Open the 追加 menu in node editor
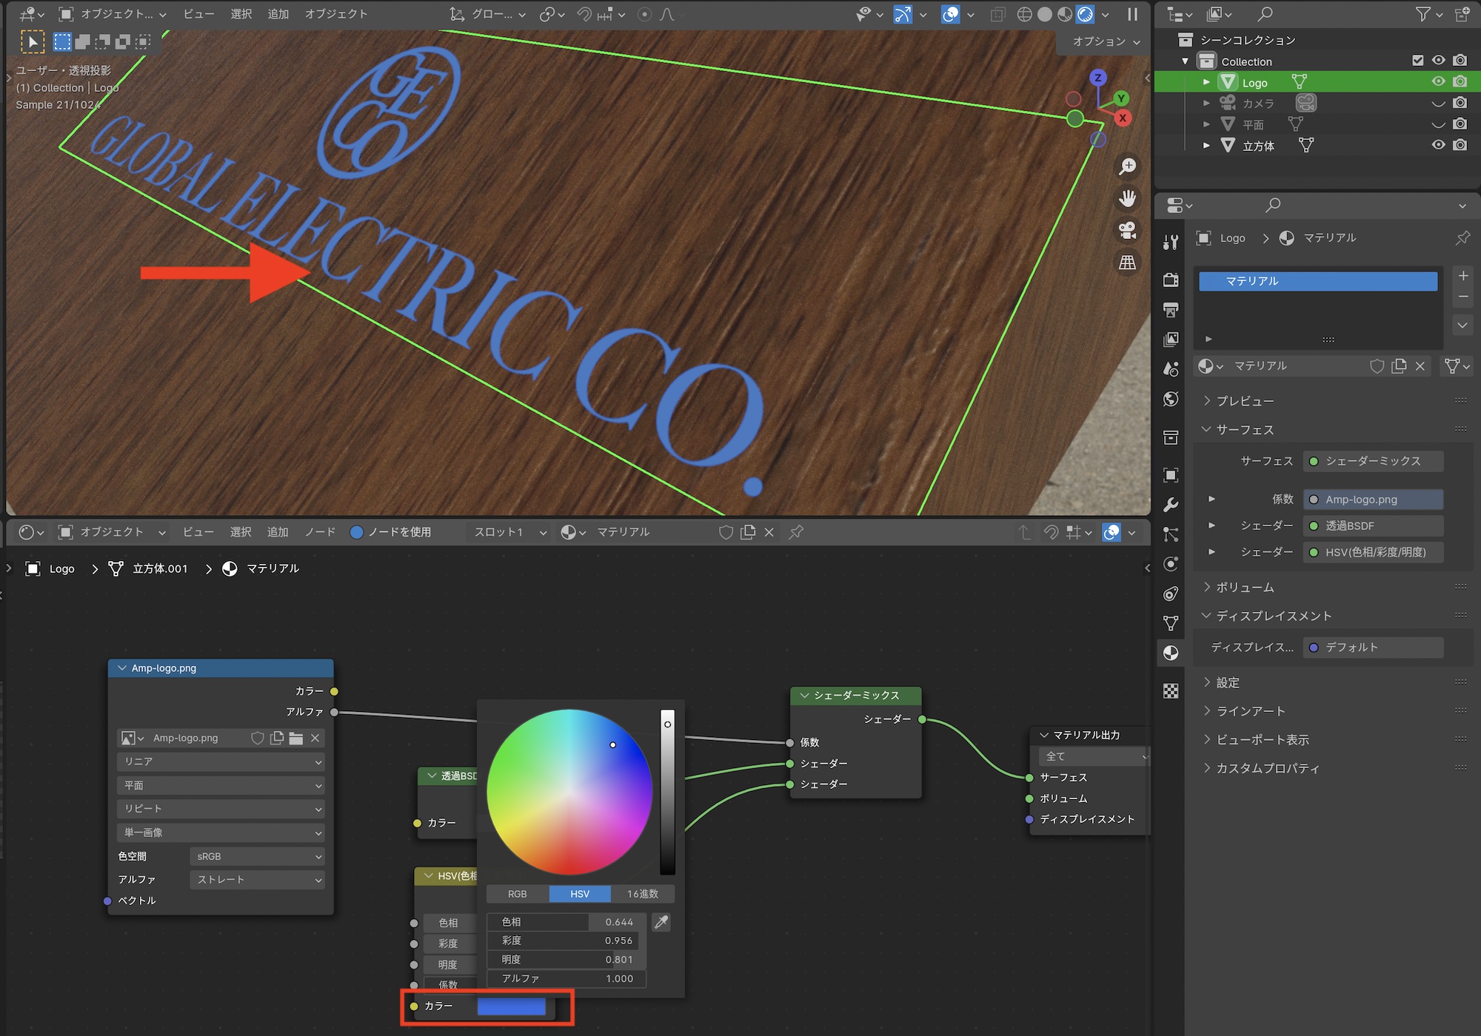1481x1036 pixels. coord(278,532)
